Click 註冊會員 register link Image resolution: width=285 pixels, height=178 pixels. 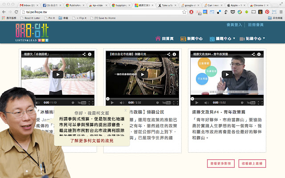[256, 25]
